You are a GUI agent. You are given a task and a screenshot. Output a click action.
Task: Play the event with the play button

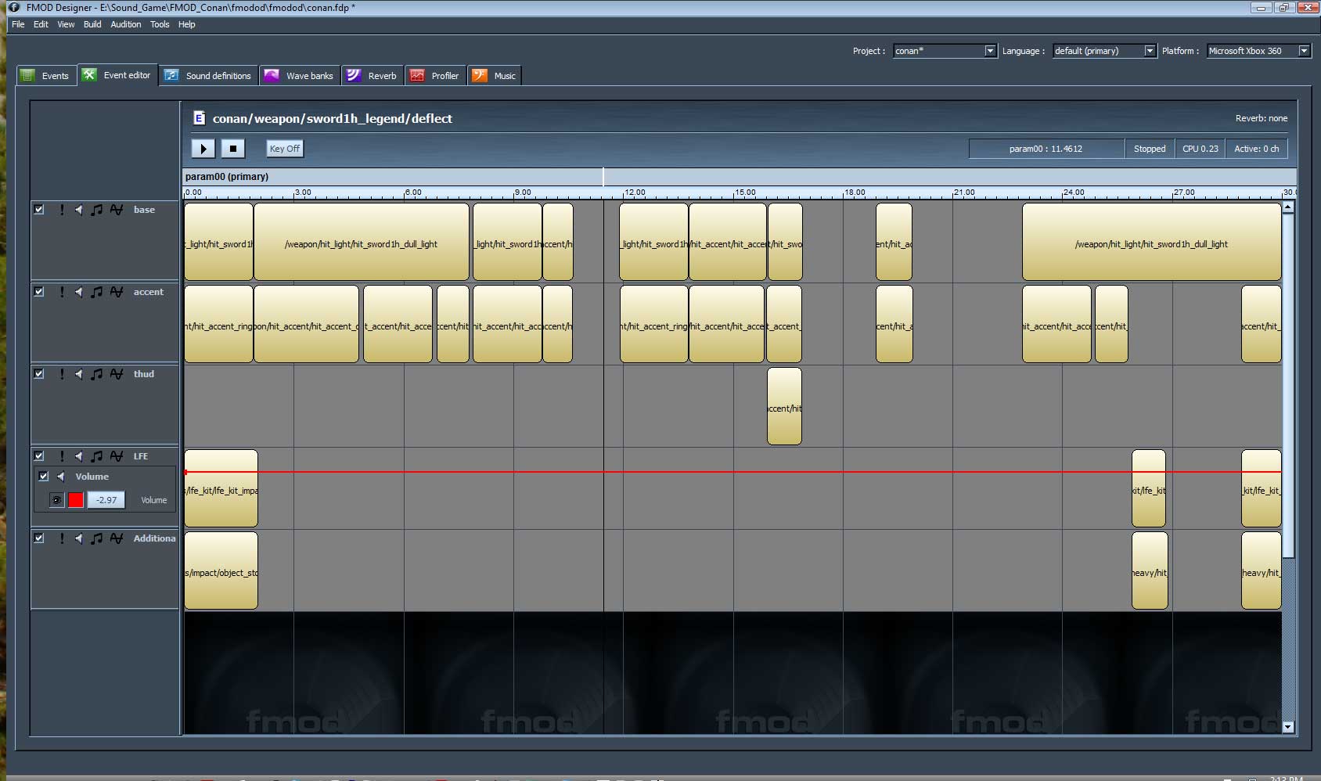pos(203,149)
